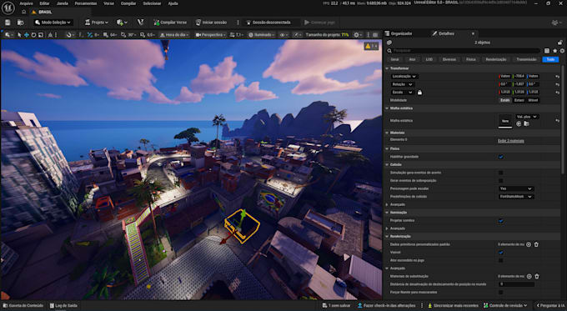Toggle Gerar eventos de sobreposição checkbox

click(501, 181)
